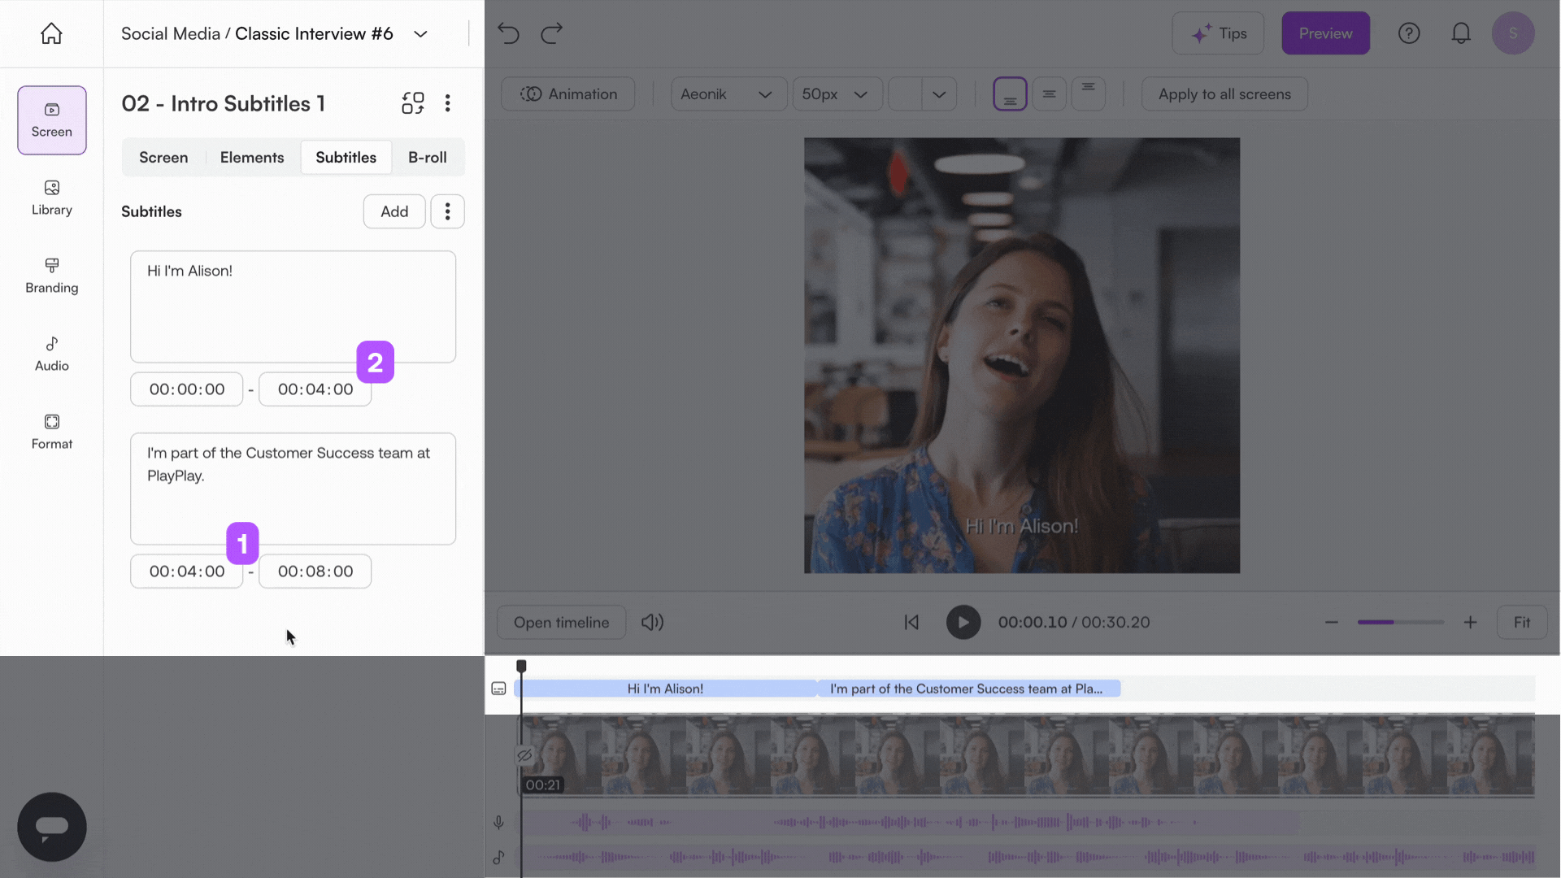Click the Add subtitle button
Viewport: 1561px width, 878px height.
coord(394,211)
